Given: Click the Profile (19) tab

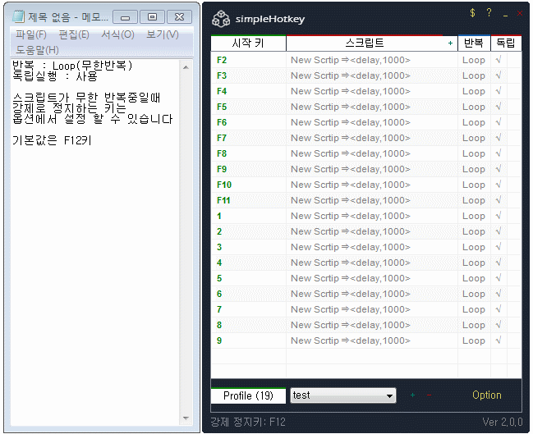Looking at the screenshot, I should (x=248, y=395).
